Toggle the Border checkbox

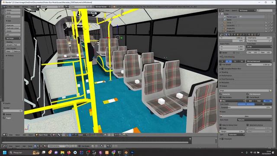(220, 52)
